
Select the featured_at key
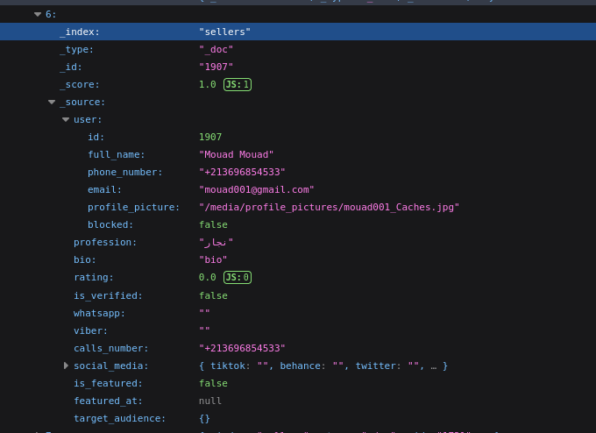point(108,401)
